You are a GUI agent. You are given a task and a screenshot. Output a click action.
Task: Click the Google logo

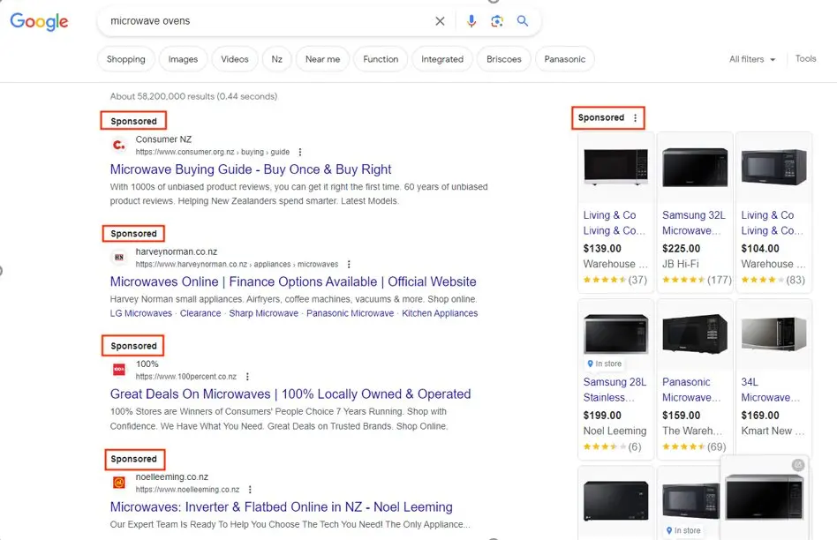[39, 22]
